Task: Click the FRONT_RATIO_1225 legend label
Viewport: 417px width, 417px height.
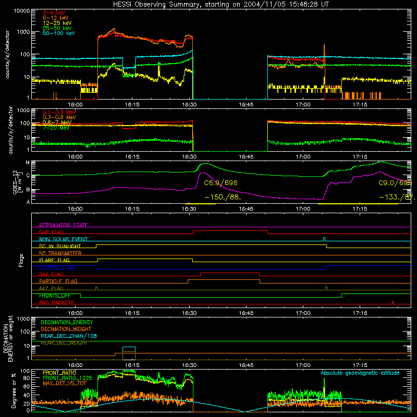Action: coord(67,378)
